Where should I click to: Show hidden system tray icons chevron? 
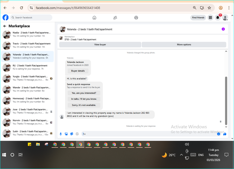pyautogui.click(x=181, y=155)
